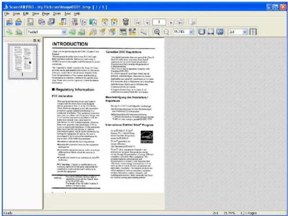Click the open image file icon
The height and width of the screenshot is (216, 288).
[9, 23]
